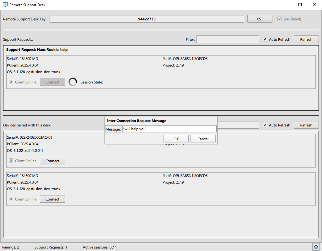Viewport: 322px width, 251px height.
Task: Click the info icon in the status bar
Action: pyautogui.click(x=316, y=247)
